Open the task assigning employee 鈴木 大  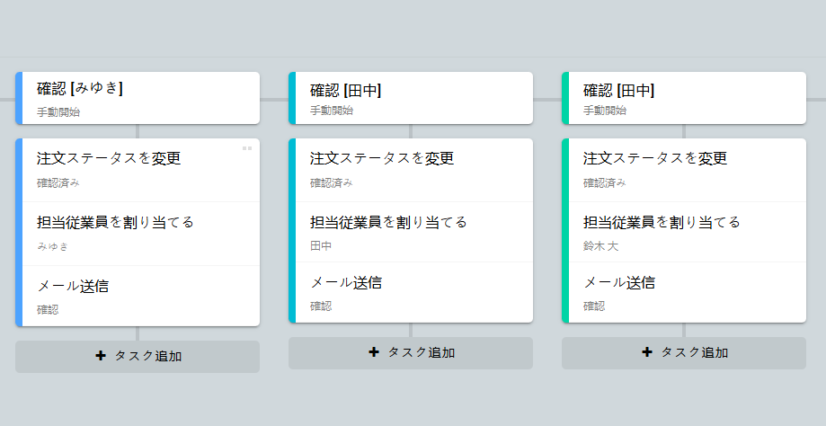pos(684,231)
